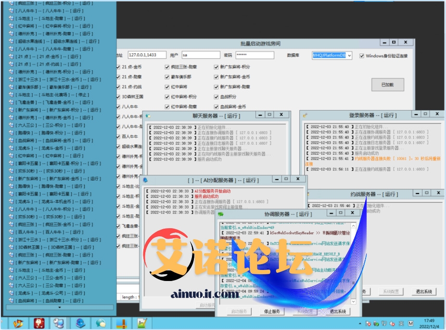Uncheck the 豪车俱乐部 checkbox
Viewport: 446px width, 330px height.
click(167, 77)
